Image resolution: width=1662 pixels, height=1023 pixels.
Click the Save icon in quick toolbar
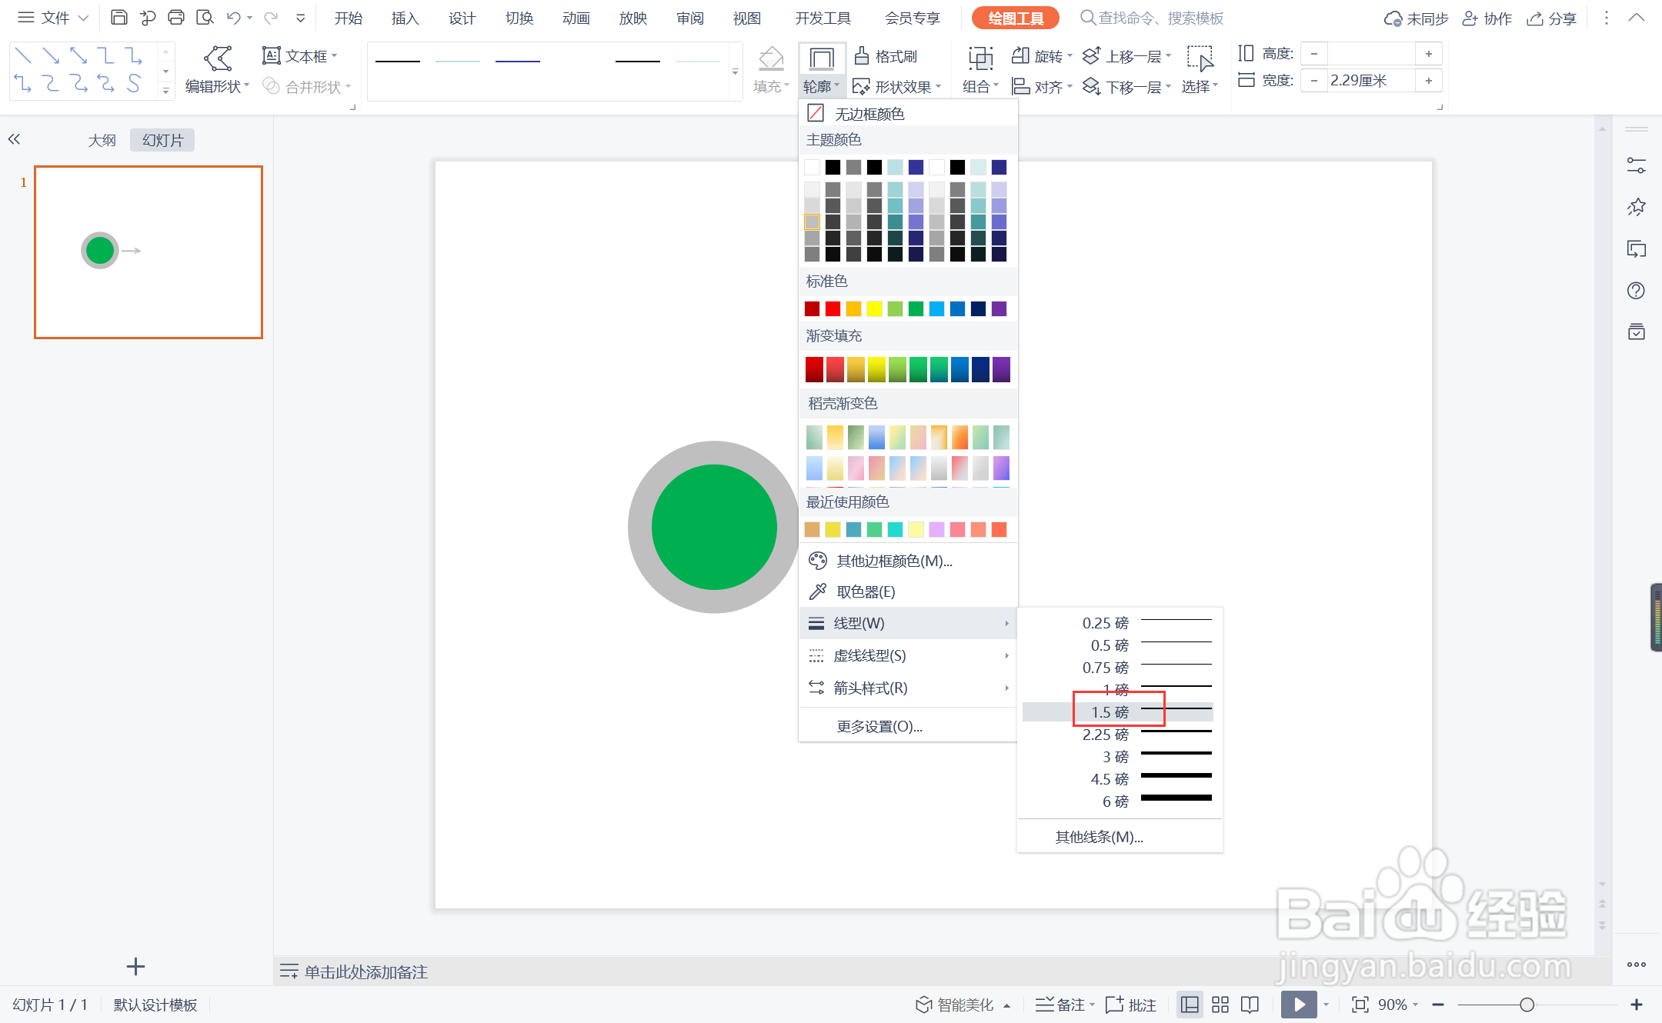pyautogui.click(x=119, y=17)
